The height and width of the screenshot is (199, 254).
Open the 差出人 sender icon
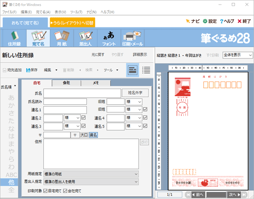click(x=85, y=38)
